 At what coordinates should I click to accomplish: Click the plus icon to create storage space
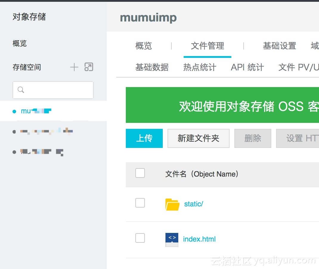74,67
